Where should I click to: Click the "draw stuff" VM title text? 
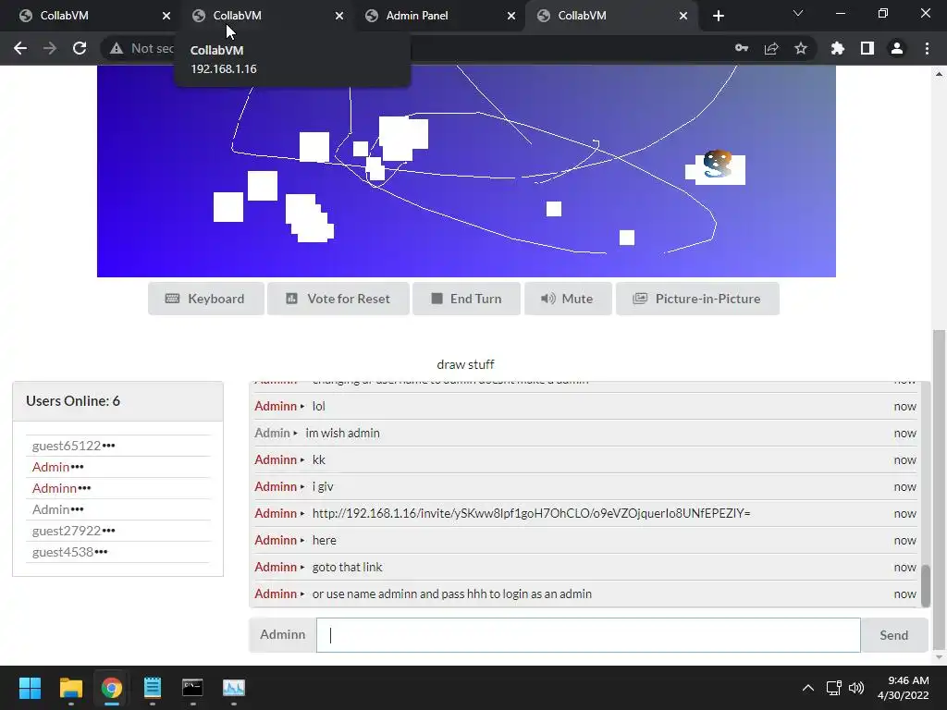pyautogui.click(x=465, y=364)
